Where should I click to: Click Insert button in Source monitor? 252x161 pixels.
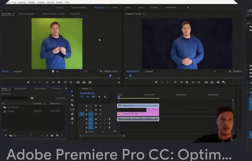pyautogui.click(x=78, y=82)
